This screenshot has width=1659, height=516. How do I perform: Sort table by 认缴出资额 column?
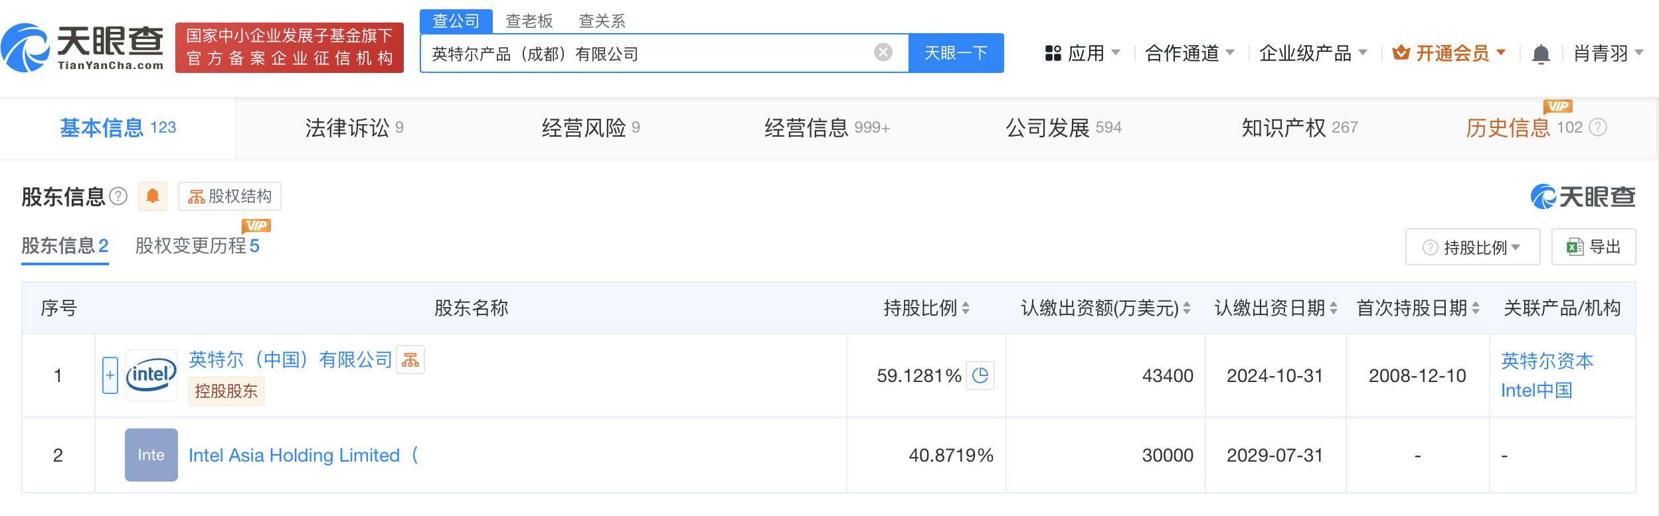click(x=1187, y=308)
